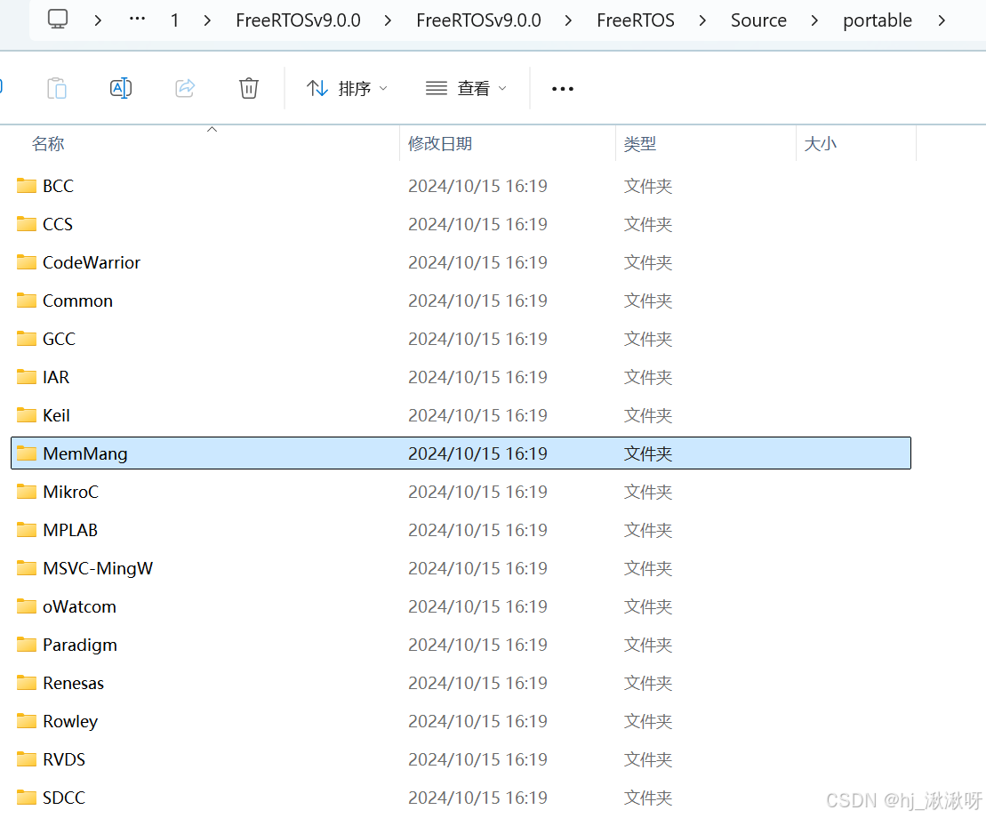
Task: Expand the chevron after the monitor icon
Action: (x=98, y=20)
